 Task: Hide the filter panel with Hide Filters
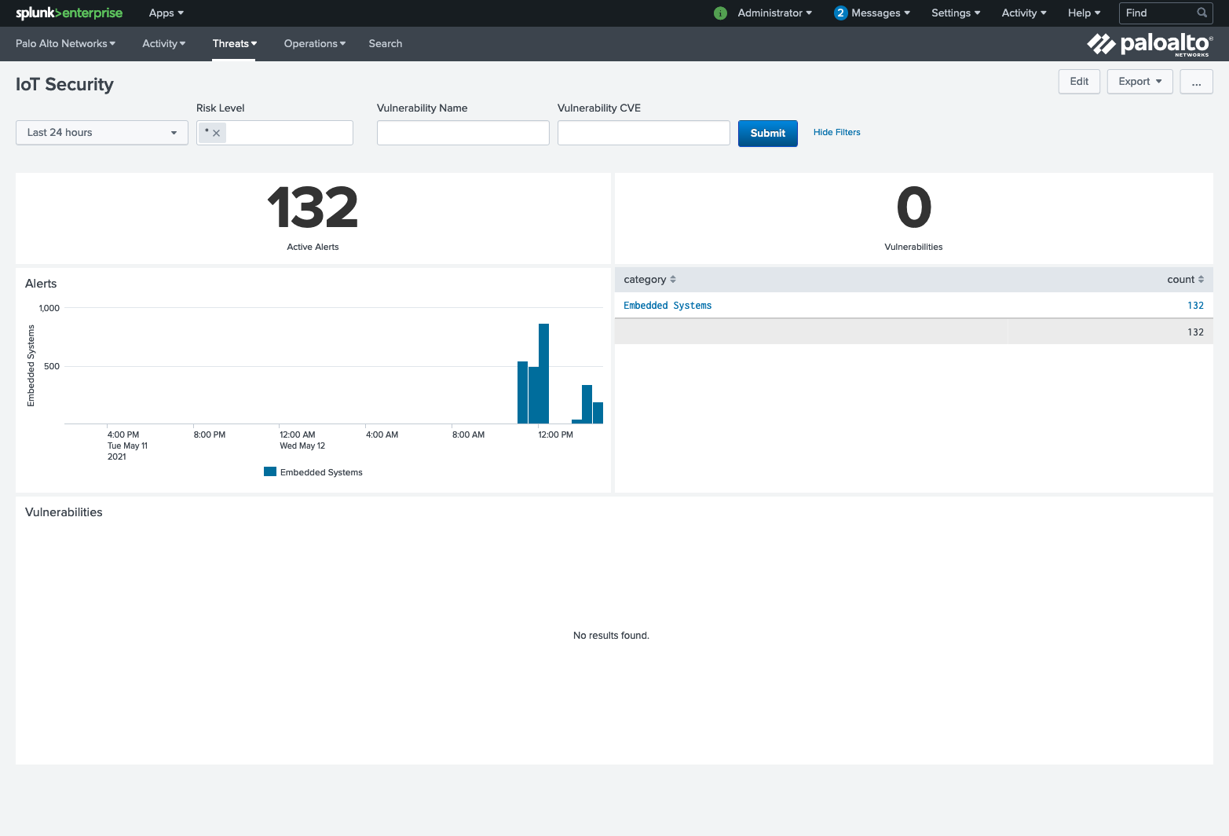[x=836, y=132]
